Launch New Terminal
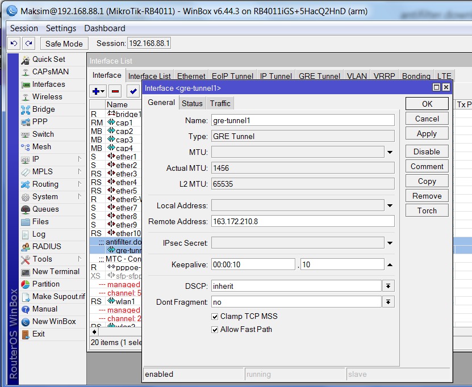 coord(56,272)
